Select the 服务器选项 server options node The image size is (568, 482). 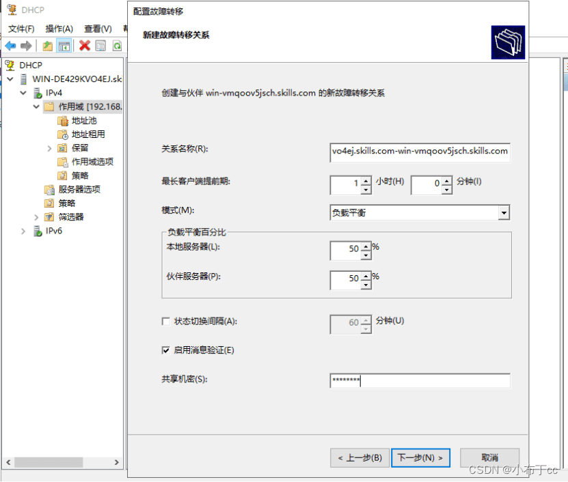point(79,189)
